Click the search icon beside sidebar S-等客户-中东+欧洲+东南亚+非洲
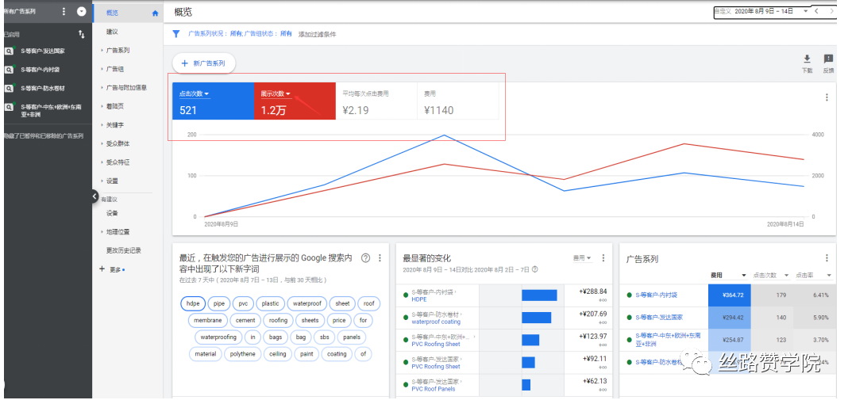The width and height of the screenshot is (848, 400). [10, 107]
